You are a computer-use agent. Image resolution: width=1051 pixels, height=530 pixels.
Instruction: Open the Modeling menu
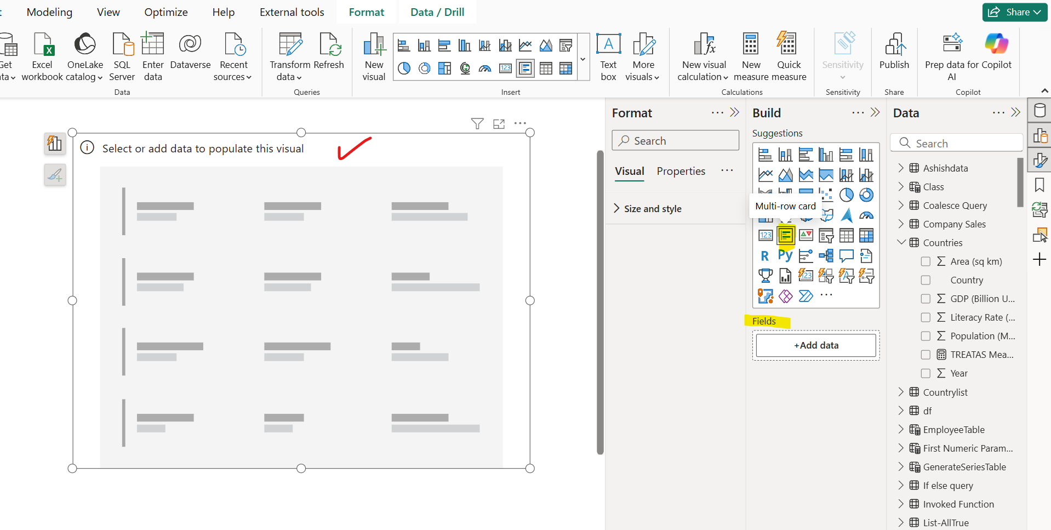tap(49, 12)
